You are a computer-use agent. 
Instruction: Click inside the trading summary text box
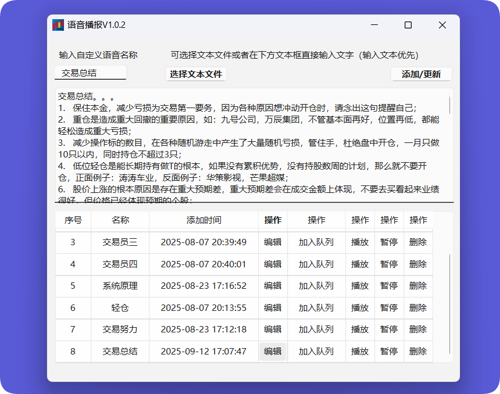[250, 145]
